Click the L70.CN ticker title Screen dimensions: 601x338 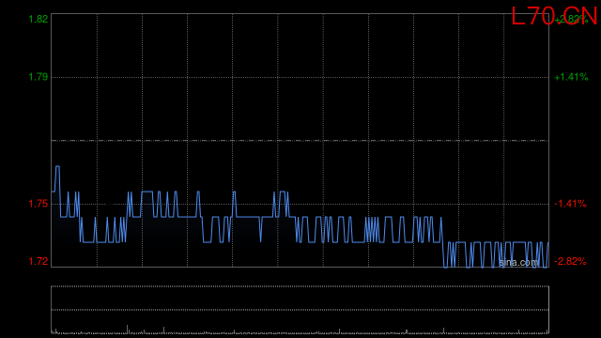[x=554, y=17]
